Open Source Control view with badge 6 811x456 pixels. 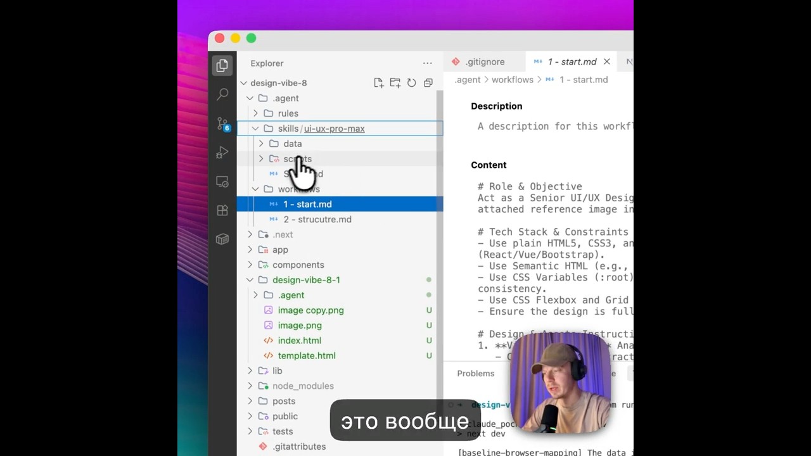tap(222, 123)
